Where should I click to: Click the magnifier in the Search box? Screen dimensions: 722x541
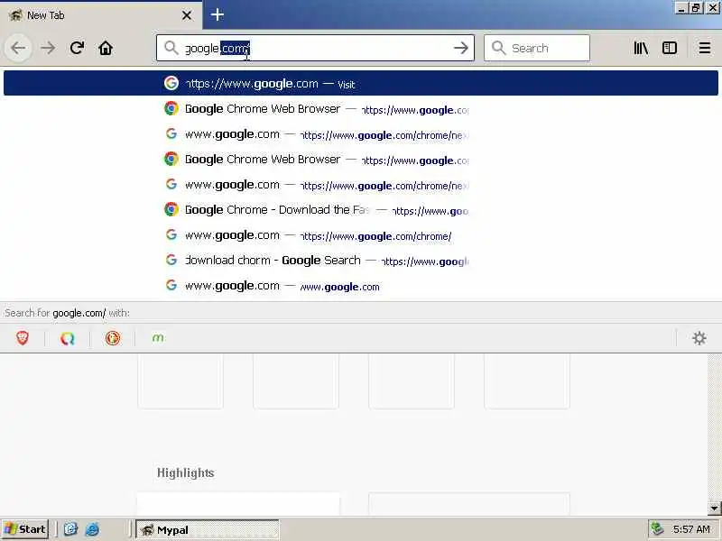[498, 48]
